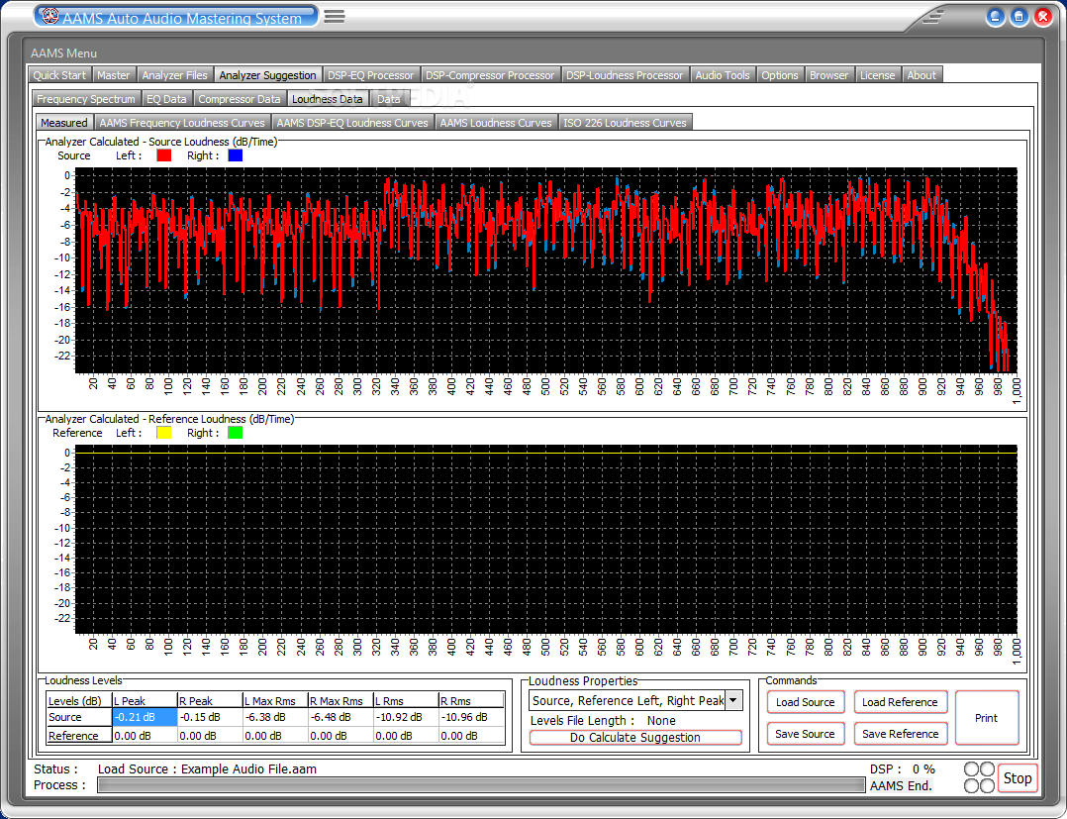Open the Master tab
Viewport: 1067px width, 819px height.
113,75
